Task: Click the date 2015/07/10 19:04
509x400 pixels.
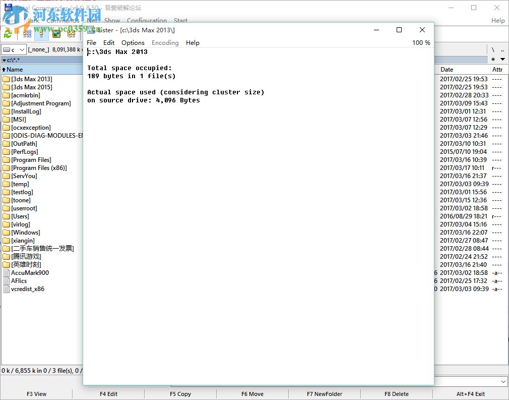Action: pyautogui.click(x=463, y=152)
